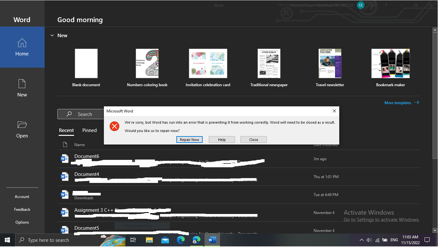Create a Blank document
This screenshot has width=438, height=247.
(86, 68)
